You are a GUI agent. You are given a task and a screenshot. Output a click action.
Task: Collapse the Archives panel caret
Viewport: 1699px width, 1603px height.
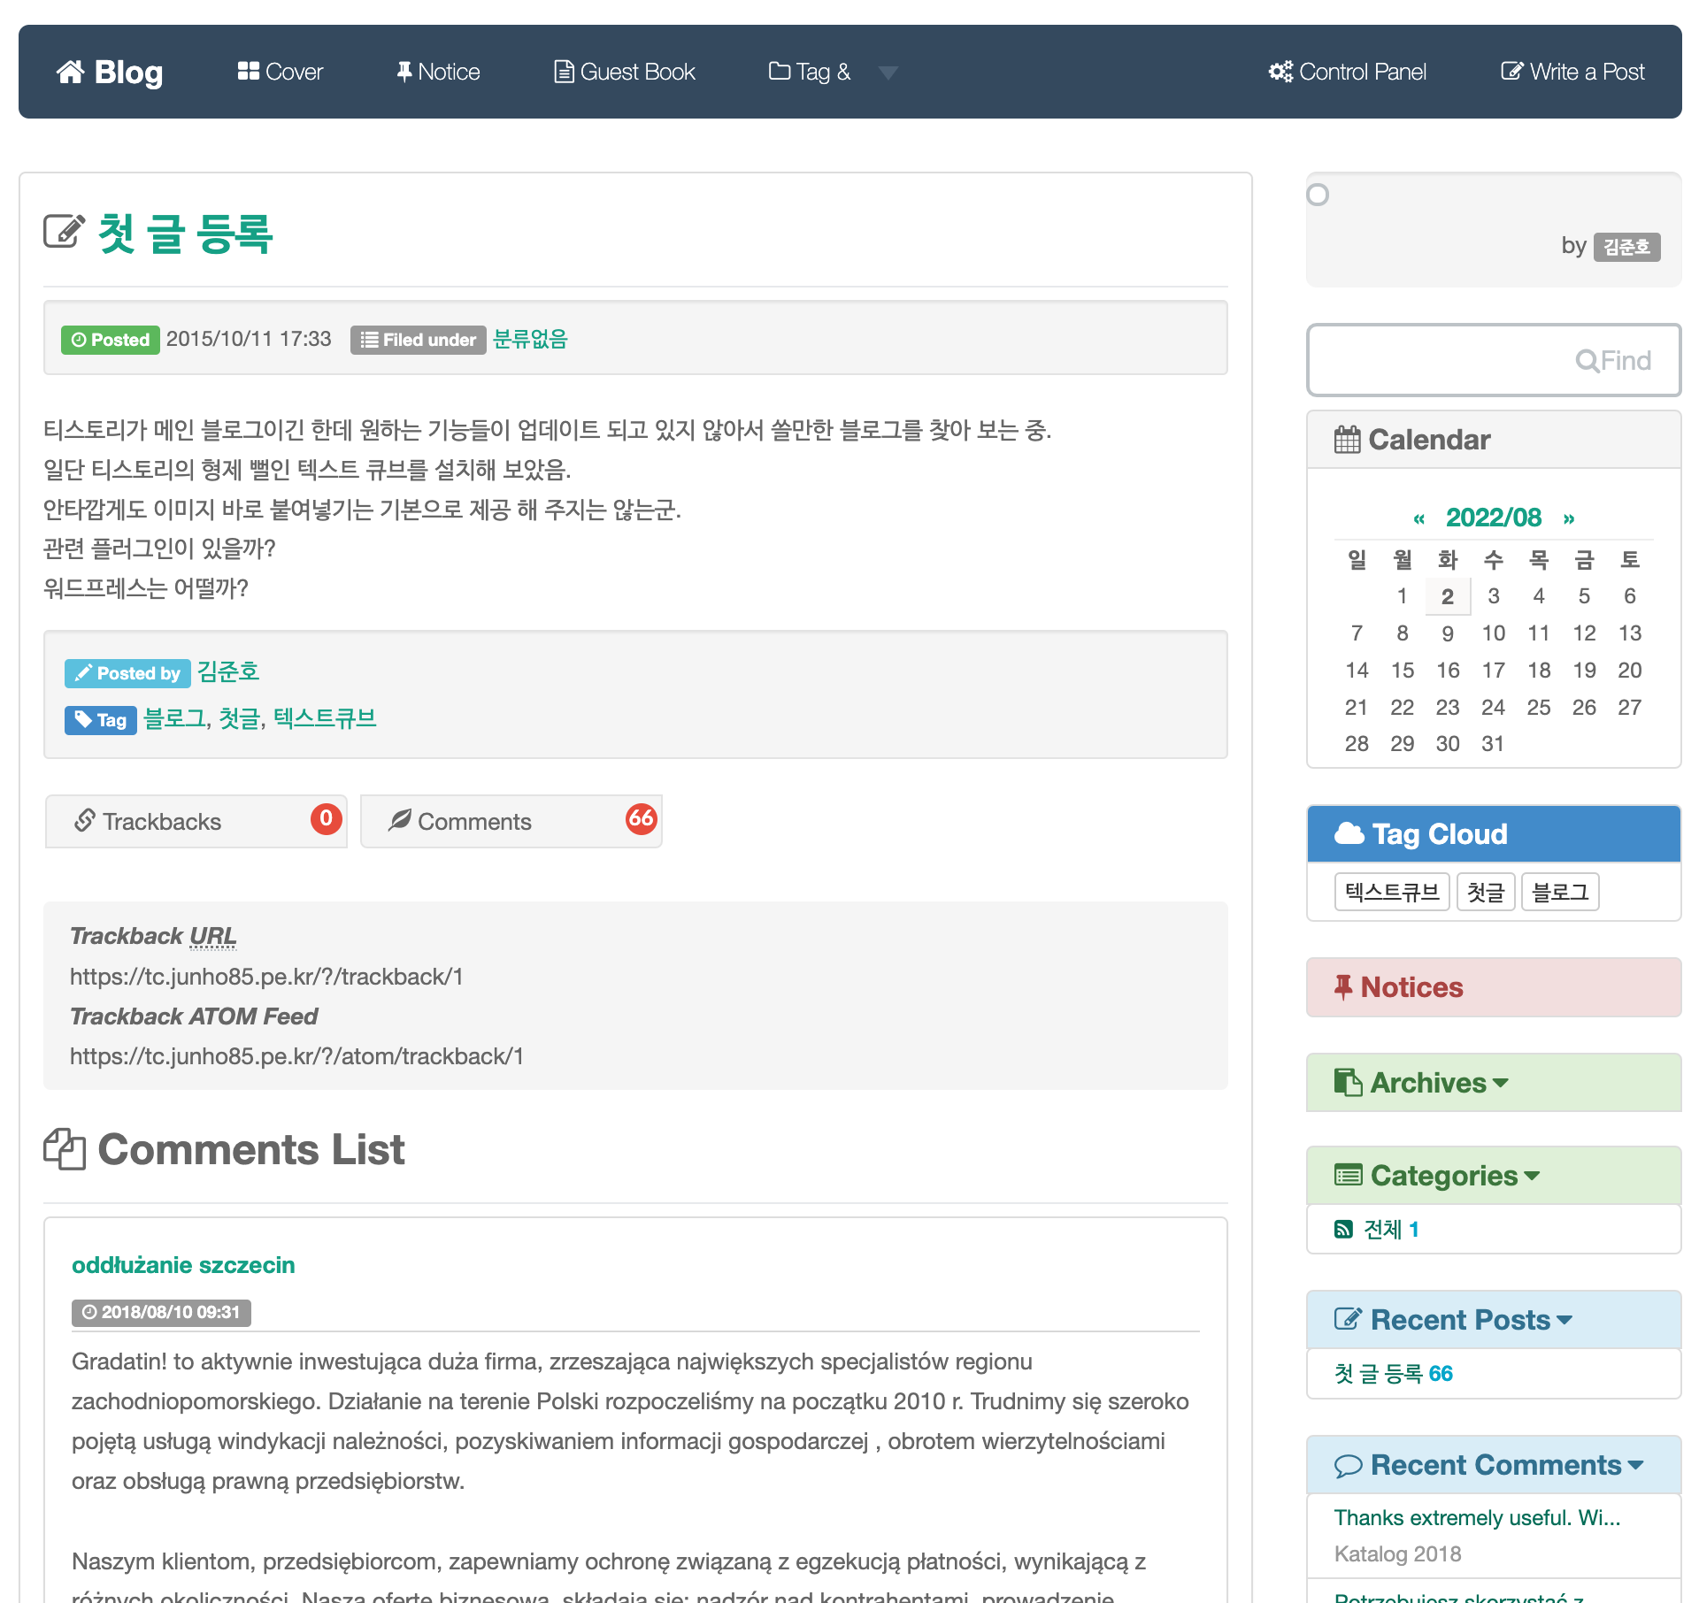(x=1500, y=1083)
